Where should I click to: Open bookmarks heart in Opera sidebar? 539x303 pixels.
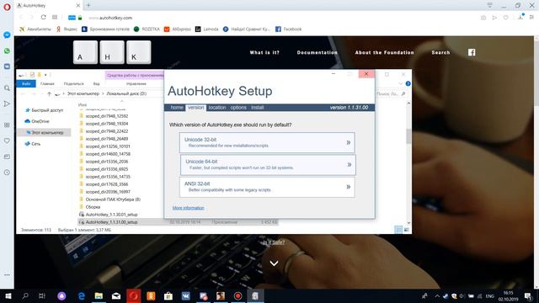pos(7,141)
